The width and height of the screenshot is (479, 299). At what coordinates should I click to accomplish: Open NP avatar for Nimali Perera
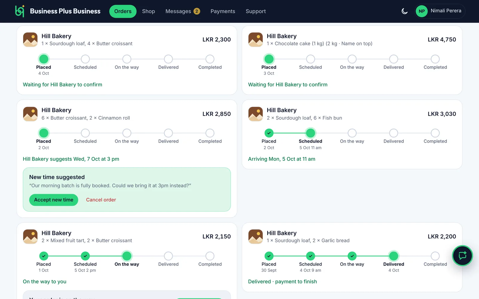(422, 11)
